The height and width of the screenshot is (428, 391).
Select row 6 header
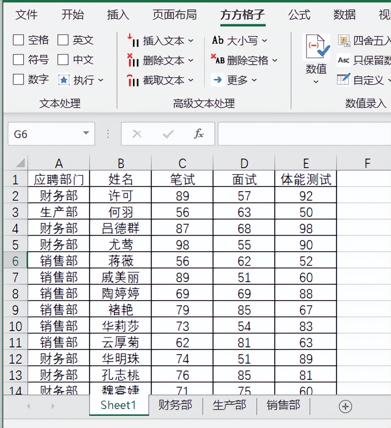[15, 261]
